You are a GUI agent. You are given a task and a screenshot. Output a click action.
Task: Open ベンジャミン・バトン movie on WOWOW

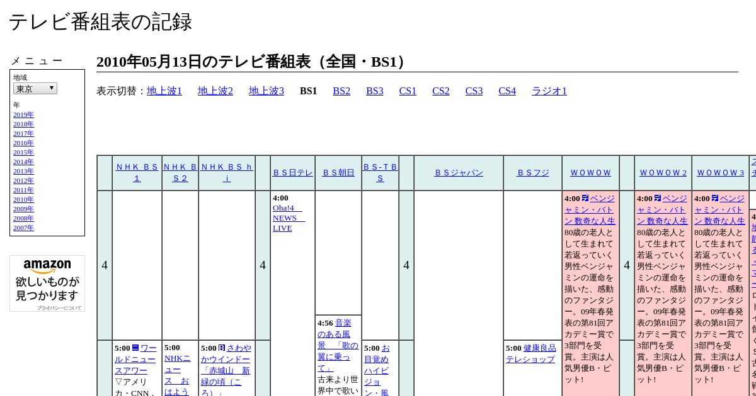tap(590, 210)
